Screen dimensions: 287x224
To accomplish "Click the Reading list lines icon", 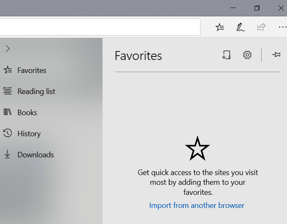I will pos(8,91).
